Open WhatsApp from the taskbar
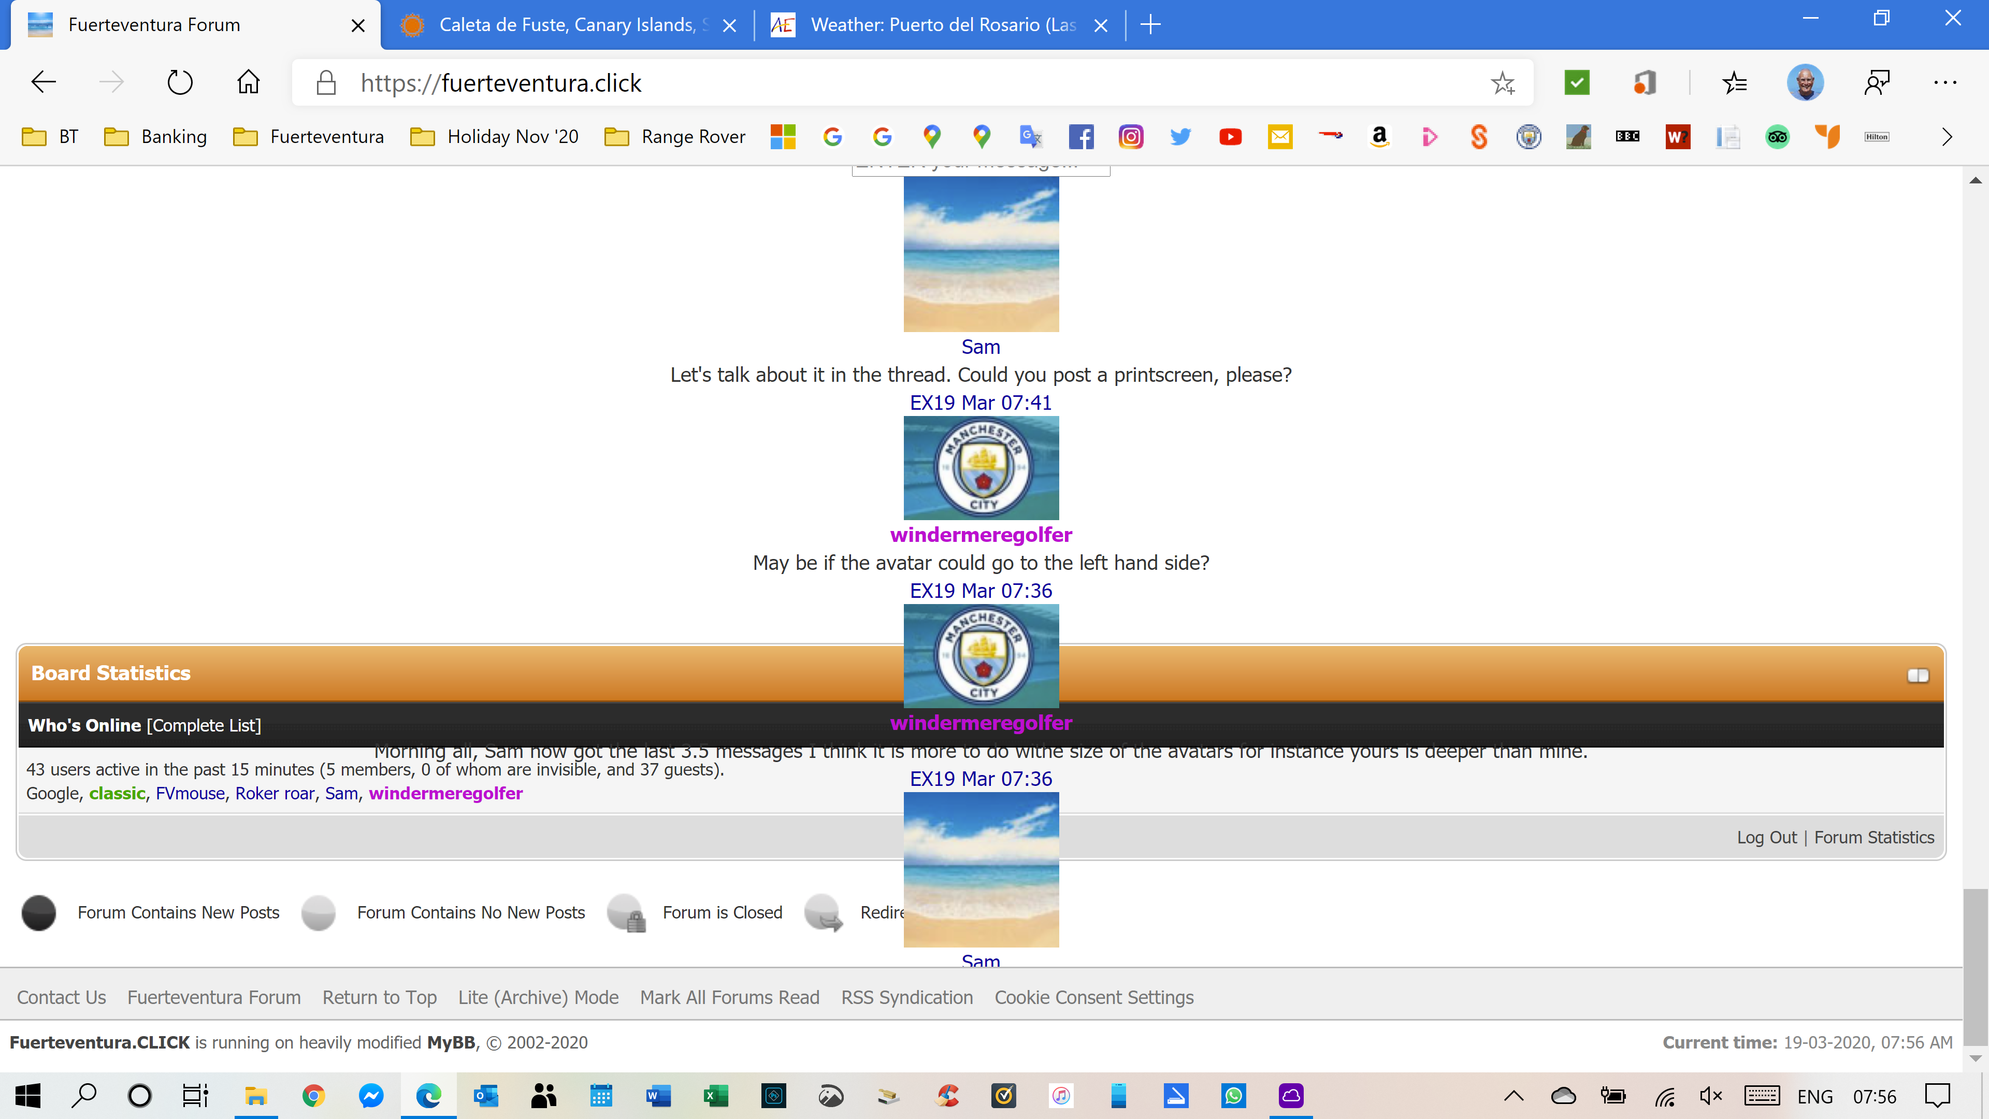 click(x=1233, y=1095)
